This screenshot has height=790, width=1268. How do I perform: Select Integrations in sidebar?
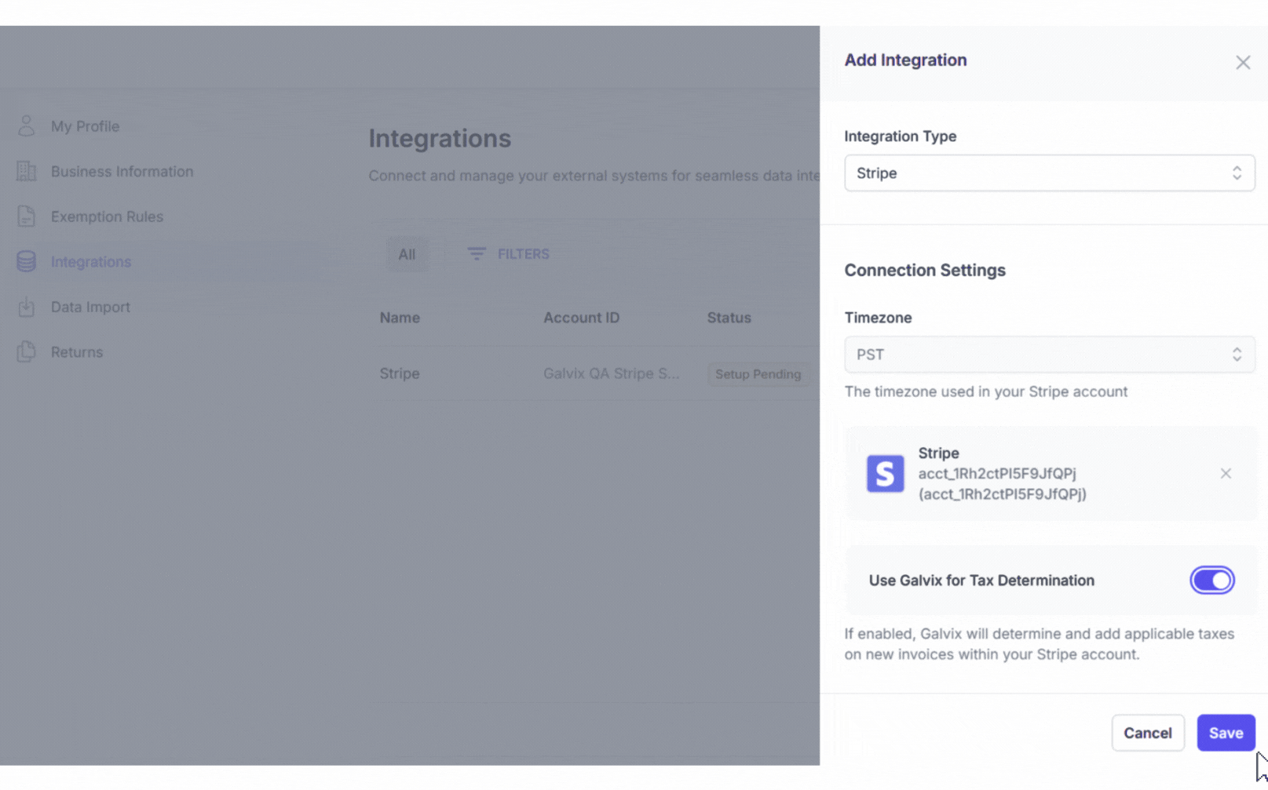pos(91,262)
